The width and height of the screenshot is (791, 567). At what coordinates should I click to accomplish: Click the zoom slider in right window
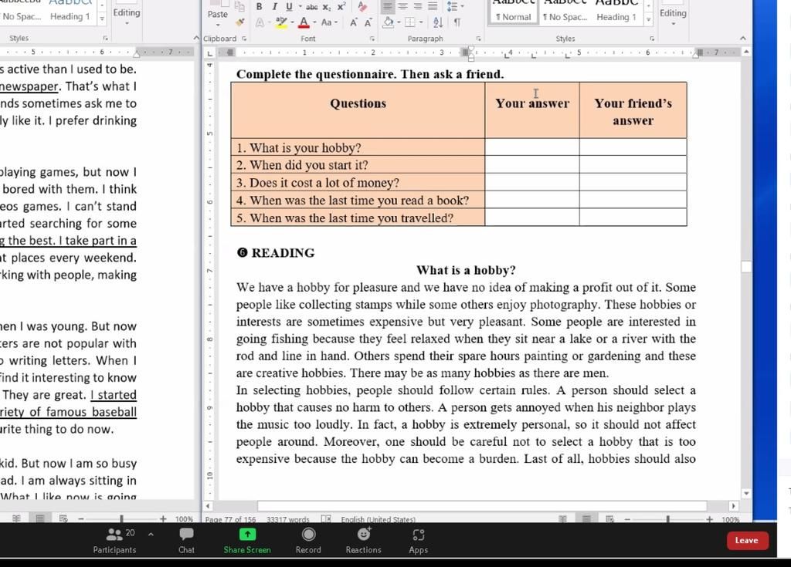click(668, 518)
